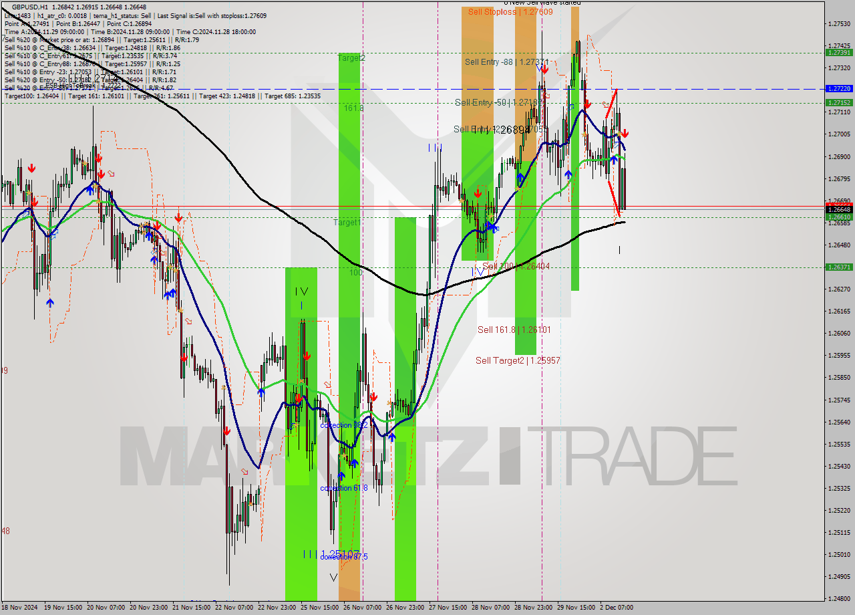Click the 1.26480 price axis value
This screenshot has width=855, height=615.
[x=839, y=245]
